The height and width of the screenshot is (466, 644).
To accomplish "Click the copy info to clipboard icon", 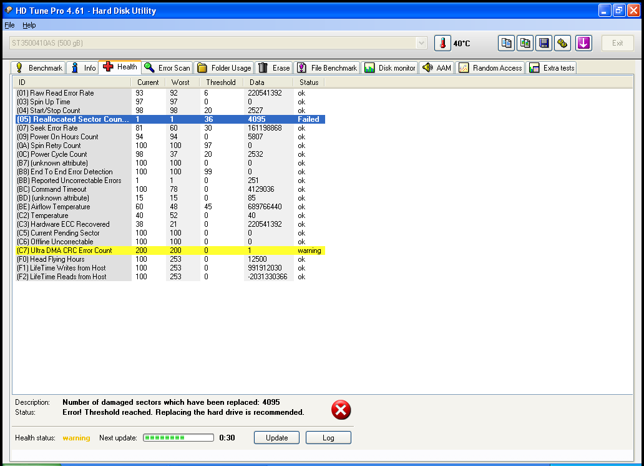I will point(507,43).
